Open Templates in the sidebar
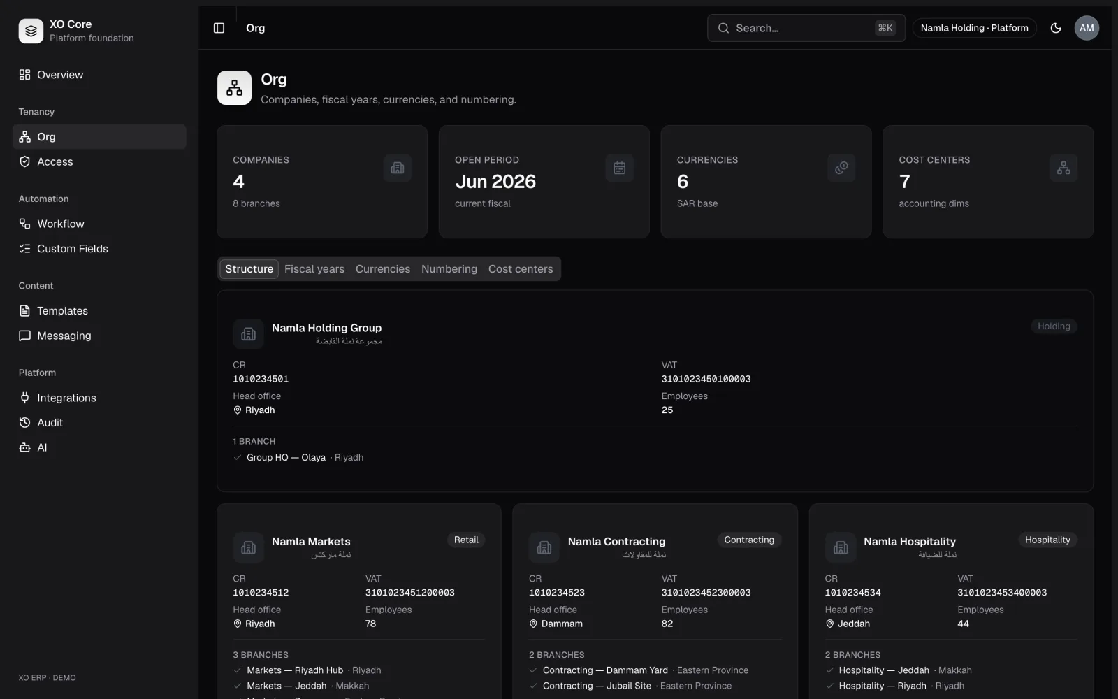 click(x=99, y=311)
